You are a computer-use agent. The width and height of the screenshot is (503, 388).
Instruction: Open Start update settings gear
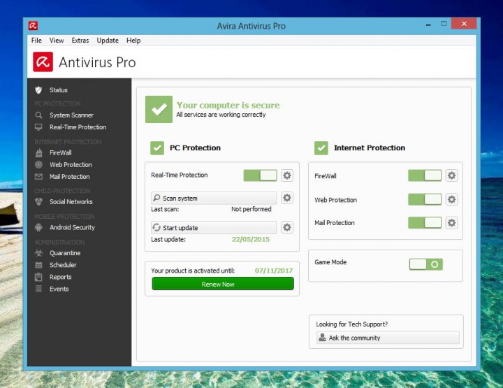pos(287,227)
